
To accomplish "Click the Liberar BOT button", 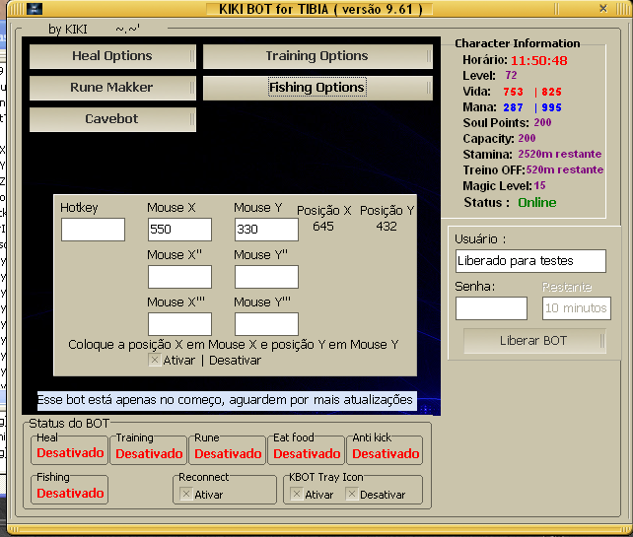I will [534, 341].
